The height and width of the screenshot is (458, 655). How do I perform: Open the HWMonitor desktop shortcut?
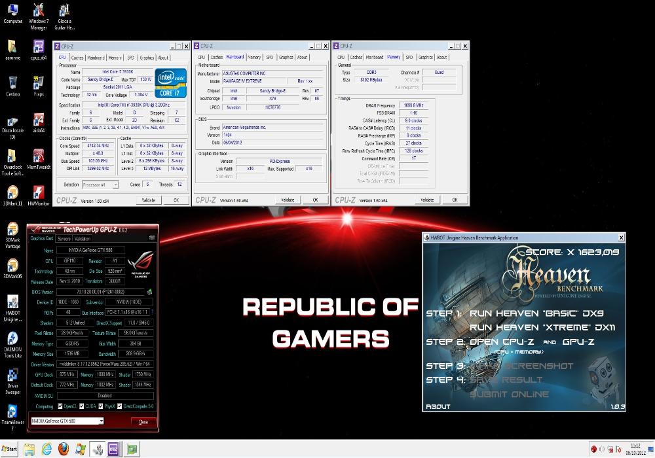pyautogui.click(x=39, y=196)
